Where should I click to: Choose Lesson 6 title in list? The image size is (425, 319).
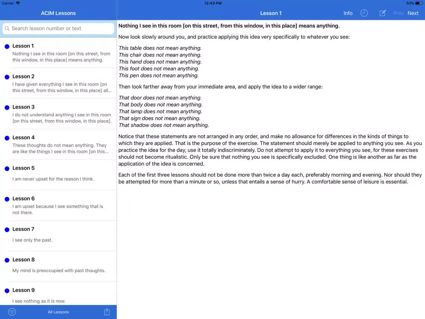pos(23,198)
